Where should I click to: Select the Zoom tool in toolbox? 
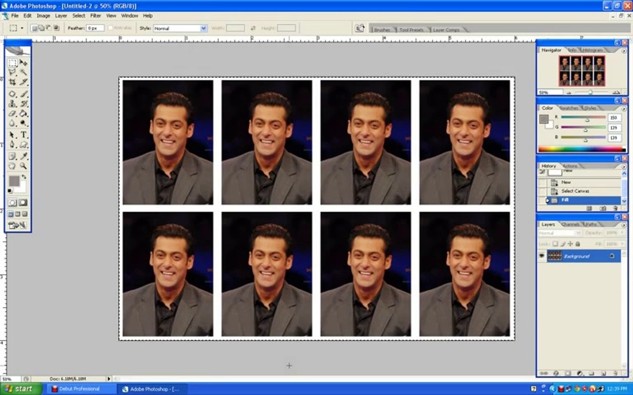tap(24, 166)
